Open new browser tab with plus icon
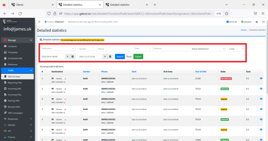Image resolution: width=268 pixels, height=141 pixels. click(155, 5)
